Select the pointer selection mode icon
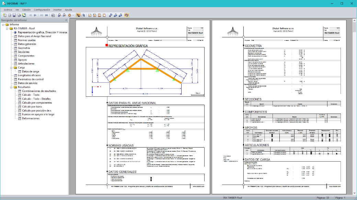Screen dimensions: 357x200 click(x=83, y=15)
